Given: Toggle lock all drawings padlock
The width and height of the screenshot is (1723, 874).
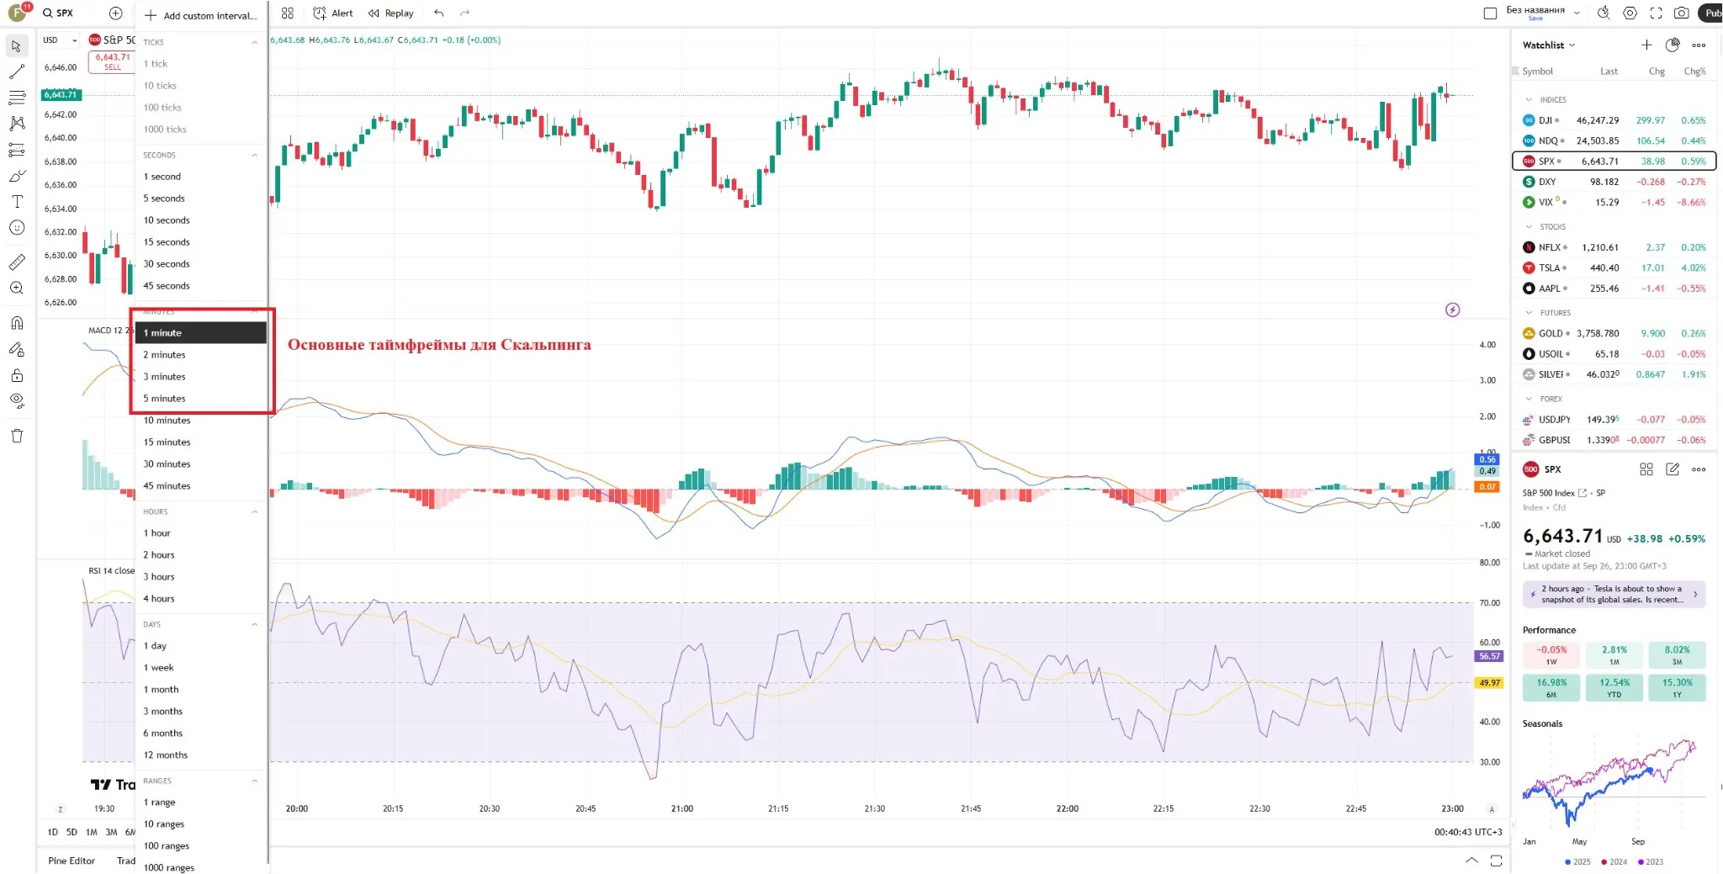Looking at the screenshot, I should point(17,375).
